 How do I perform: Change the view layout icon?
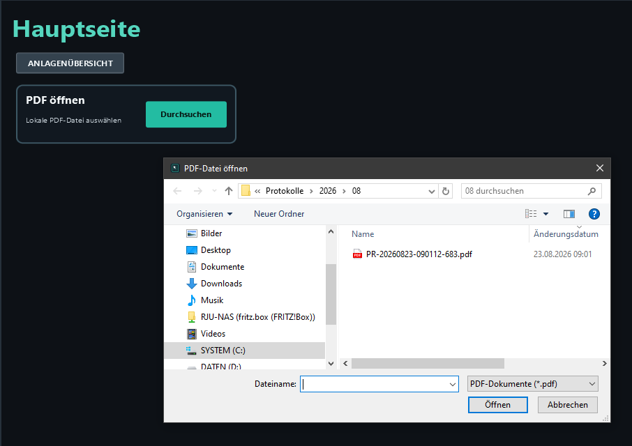[x=531, y=214]
